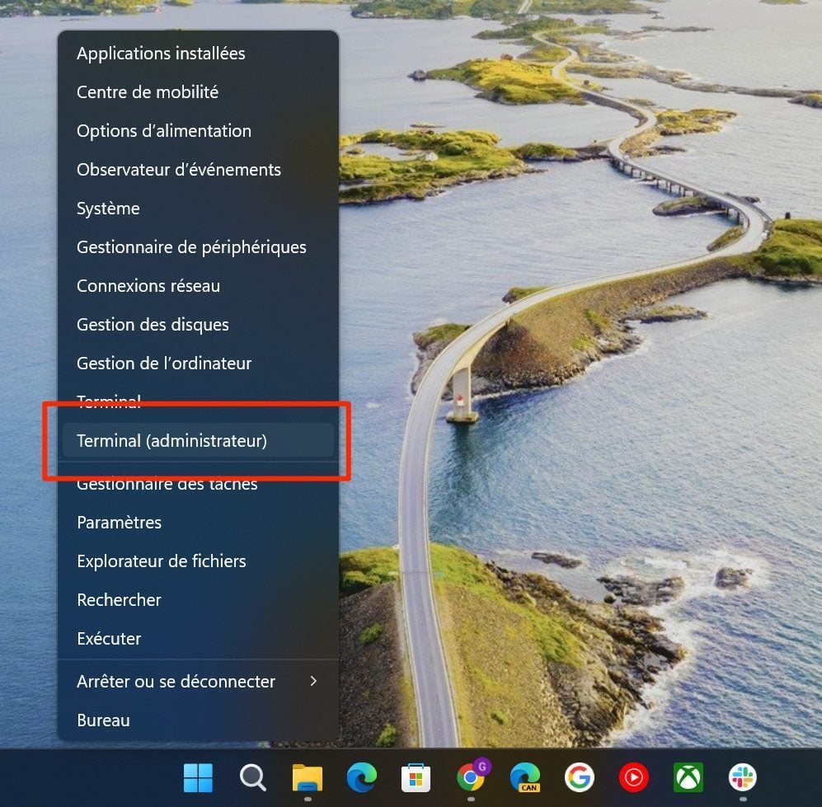This screenshot has width=822, height=807.
Task: Open the Xbox app in the taskbar
Action: tap(688, 777)
